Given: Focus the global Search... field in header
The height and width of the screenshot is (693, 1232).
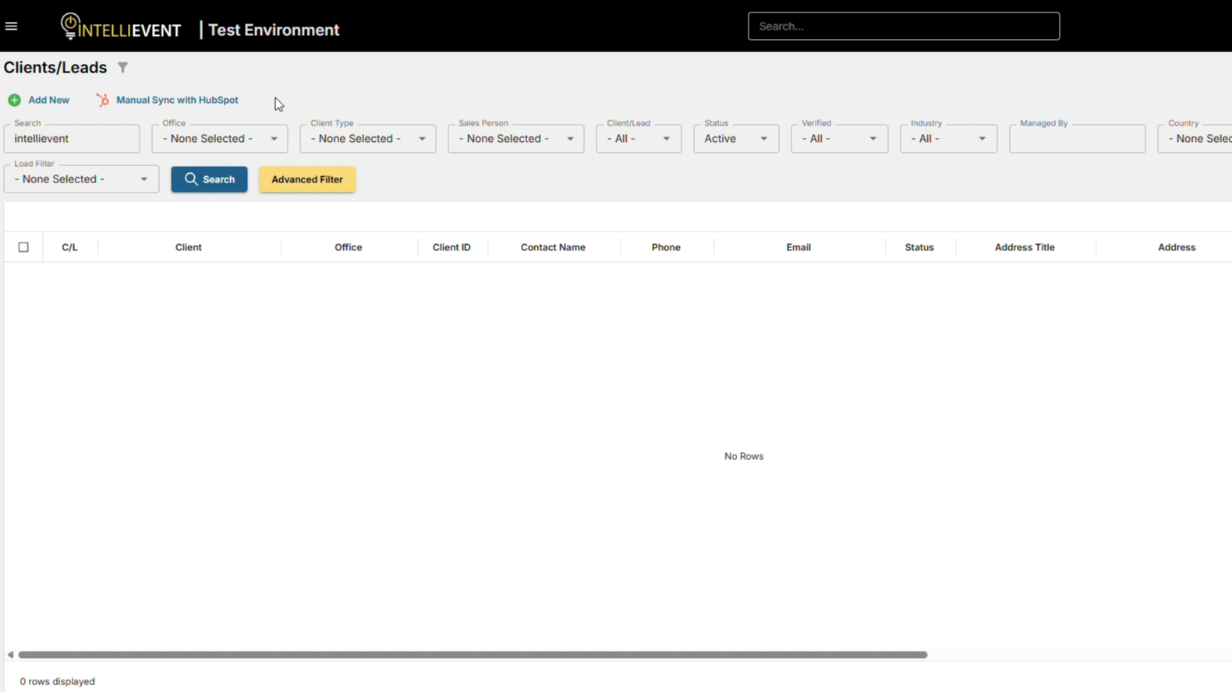Looking at the screenshot, I should (904, 27).
